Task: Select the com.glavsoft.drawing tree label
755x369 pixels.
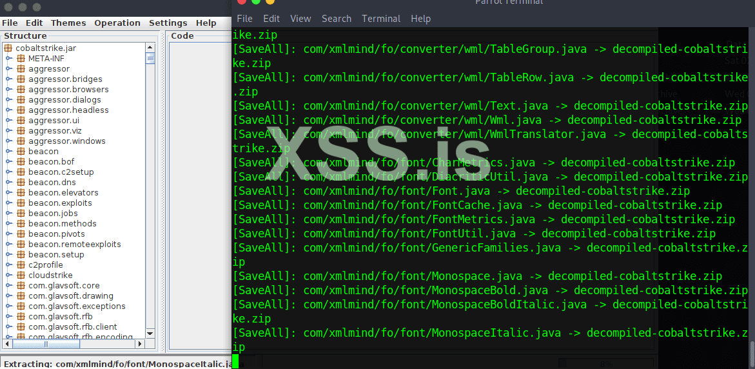Action: 71,295
